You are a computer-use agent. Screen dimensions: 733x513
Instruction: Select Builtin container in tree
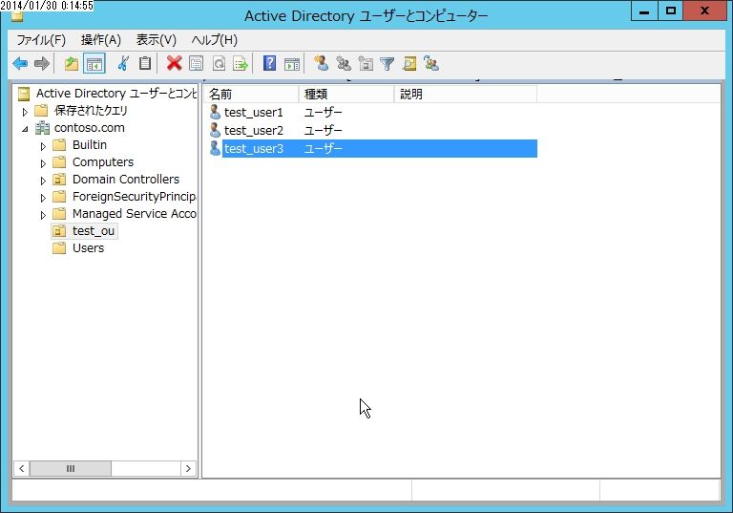point(90,145)
